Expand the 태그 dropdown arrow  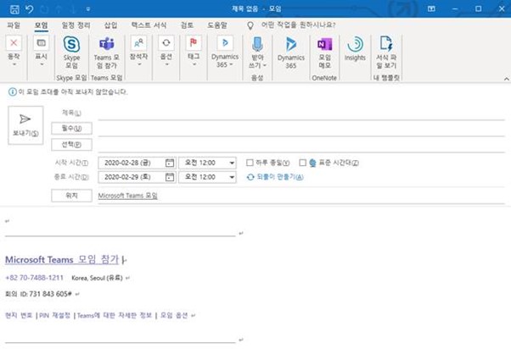coord(194,64)
